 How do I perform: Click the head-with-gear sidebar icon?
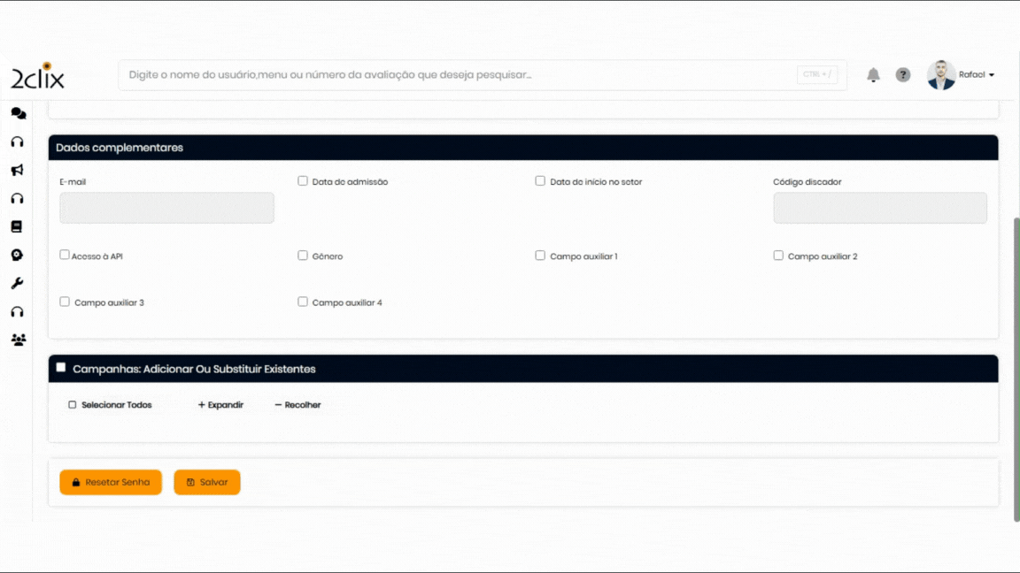pyautogui.click(x=17, y=255)
